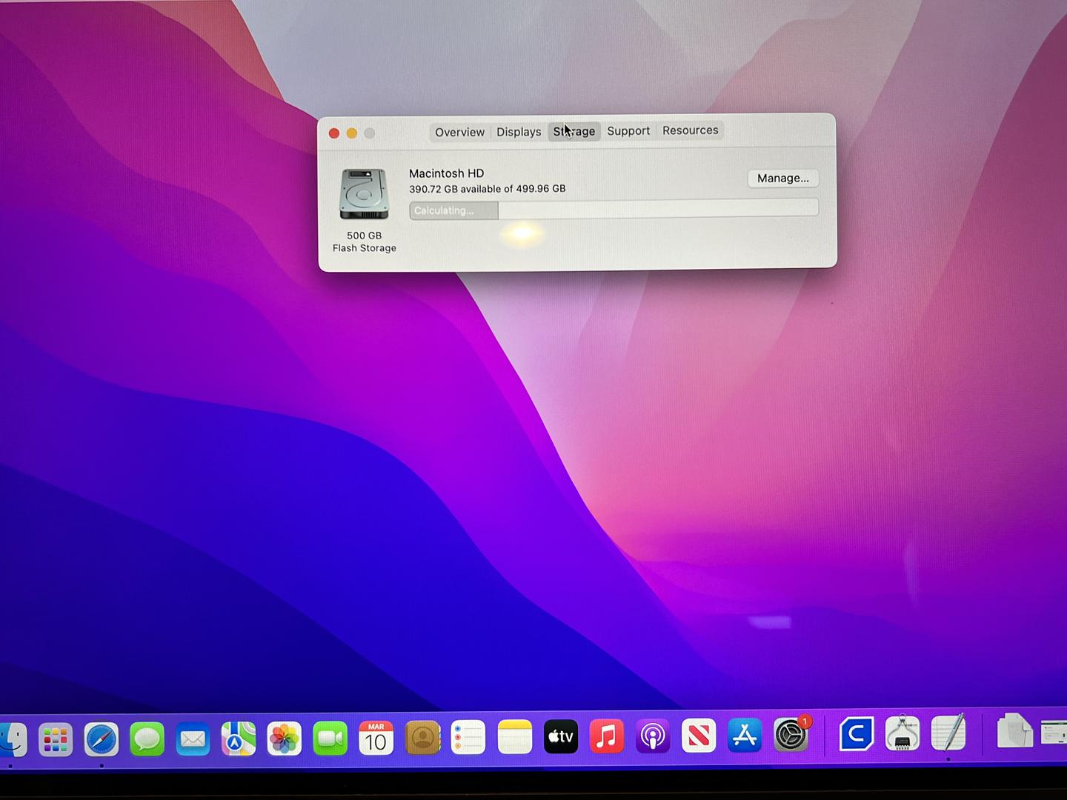Minimize the About This Mac window
The width and height of the screenshot is (1067, 800).
352,133
